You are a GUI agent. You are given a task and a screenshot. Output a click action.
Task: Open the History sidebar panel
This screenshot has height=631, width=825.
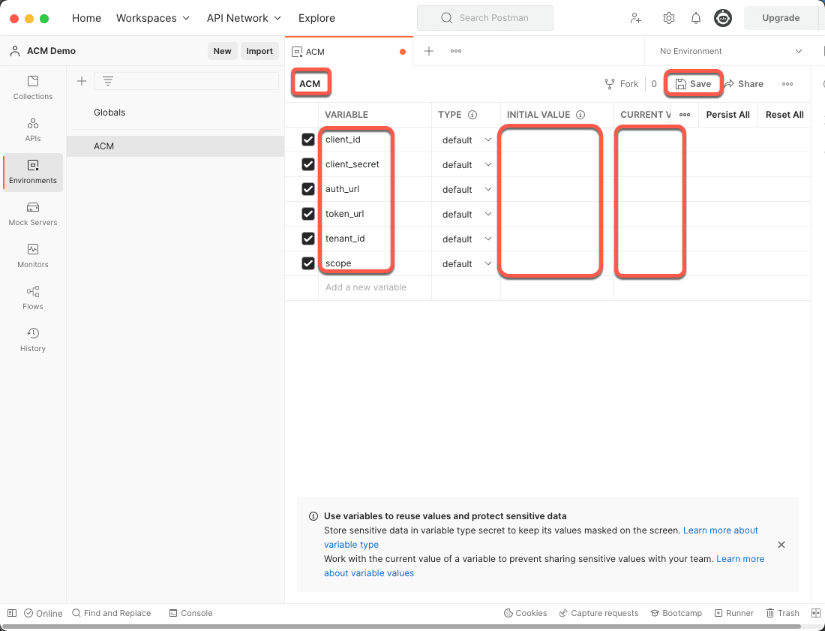coord(32,339)
